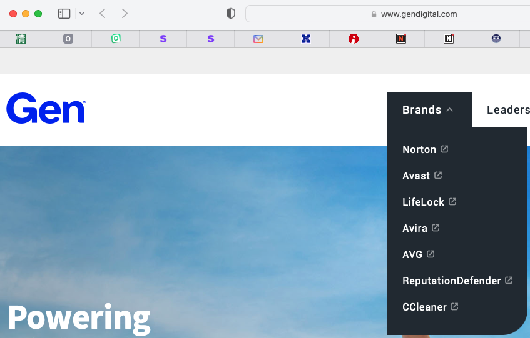The width and height of the screenshot is (530, 338).
Task: Go forward with the forward arrow
Action: tap(125, 14)
